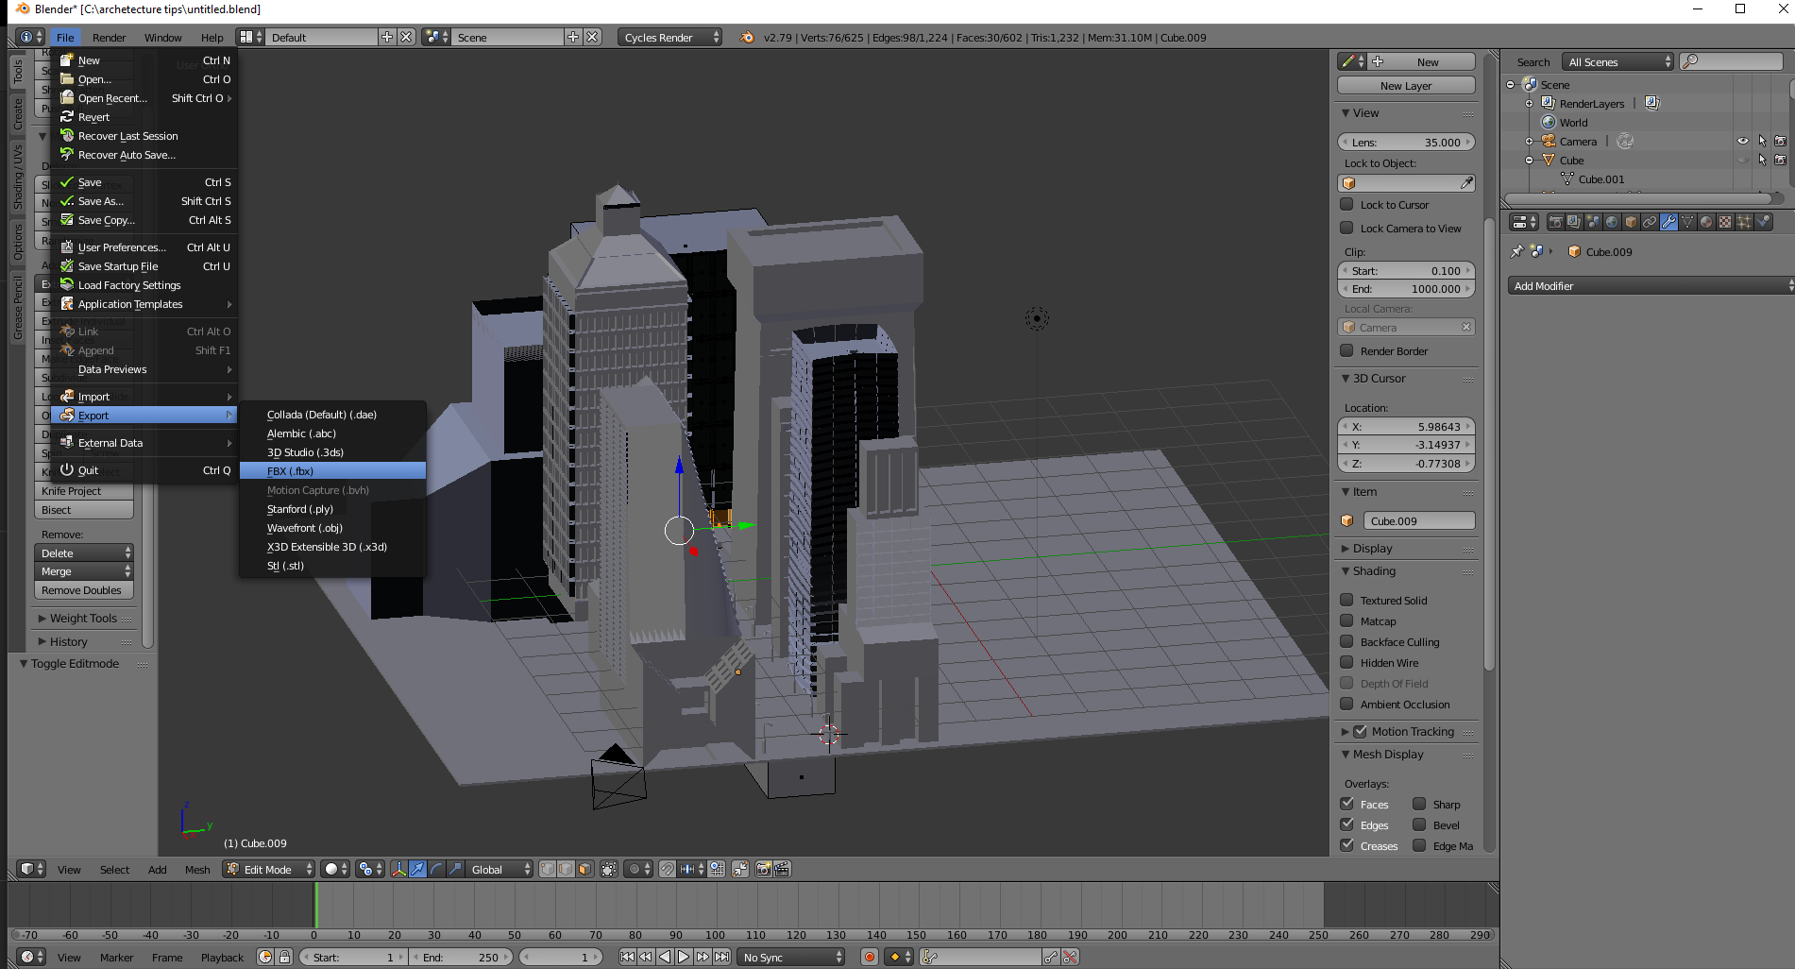1795x969 pixels.
Task: Open the Particles properties tab sparkle icon
Action: 1744,222
